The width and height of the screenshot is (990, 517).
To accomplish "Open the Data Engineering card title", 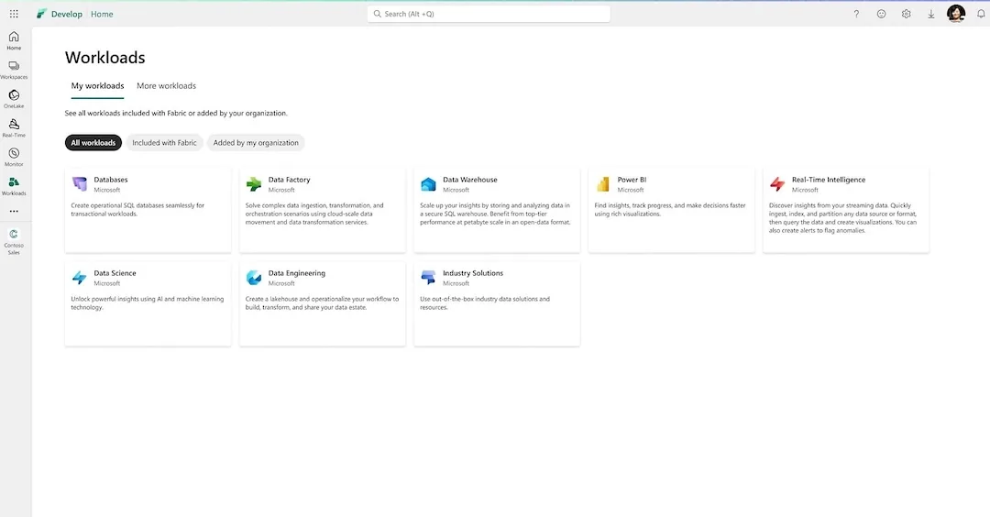I will [297, 272].
